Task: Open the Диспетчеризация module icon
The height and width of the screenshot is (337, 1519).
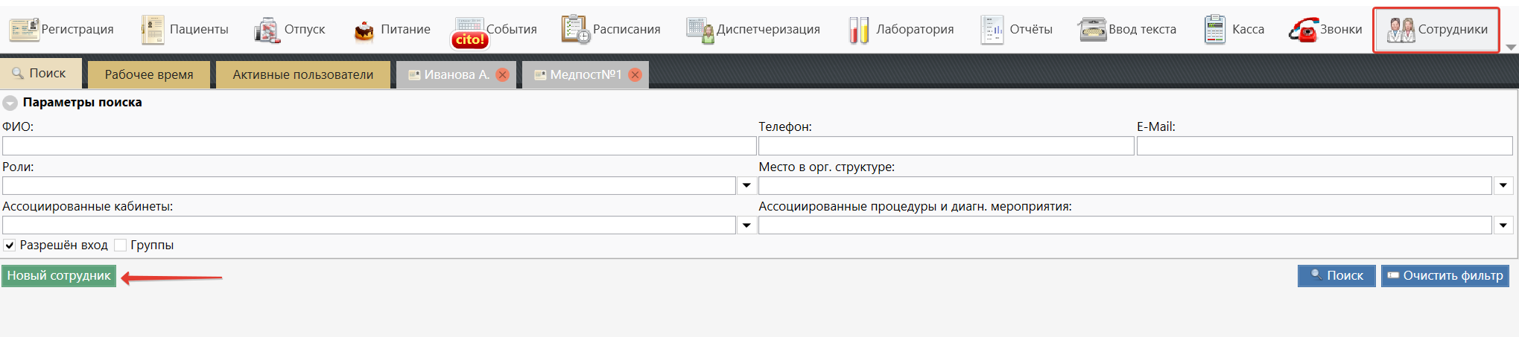Action: tap(700, 31)
